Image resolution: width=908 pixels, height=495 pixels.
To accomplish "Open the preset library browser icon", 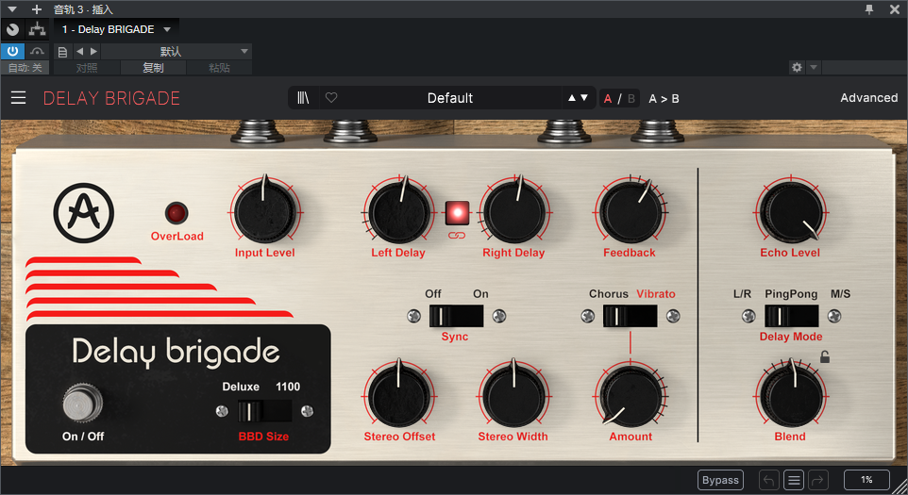I will [x=303, y=98].
